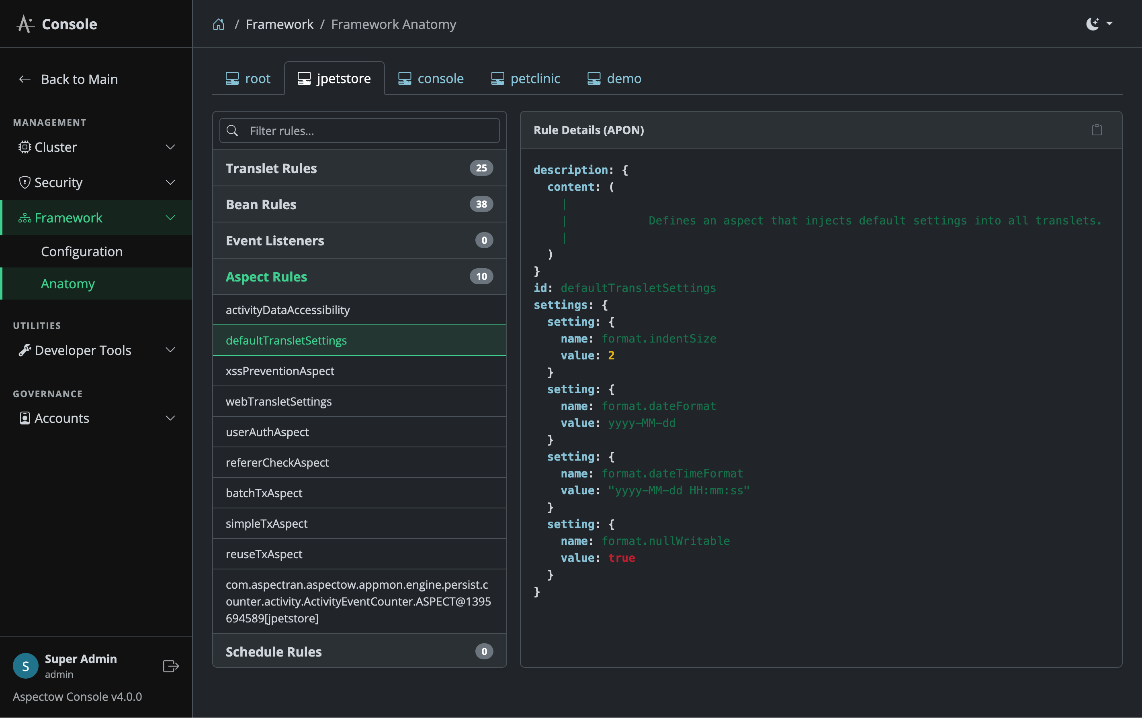1142x718 pixels.
Task: Click the Translet Rules count badge 25
Action: (481, 168)
